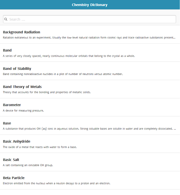Screen dimensions: 180x195
Task: Expand truncated Background Radiation description text
Action: [89, 37]
